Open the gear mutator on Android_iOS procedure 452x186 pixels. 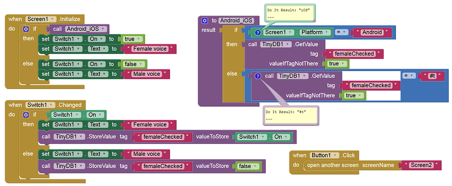coord(204,20)
